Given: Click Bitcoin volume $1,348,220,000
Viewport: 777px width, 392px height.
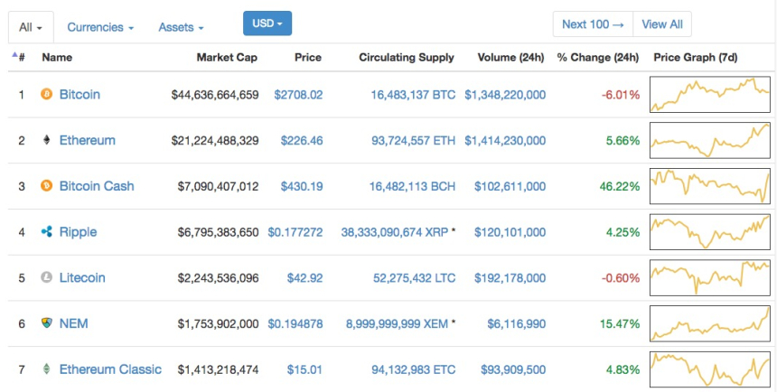Looking at the screenshot, I should 505,95.
